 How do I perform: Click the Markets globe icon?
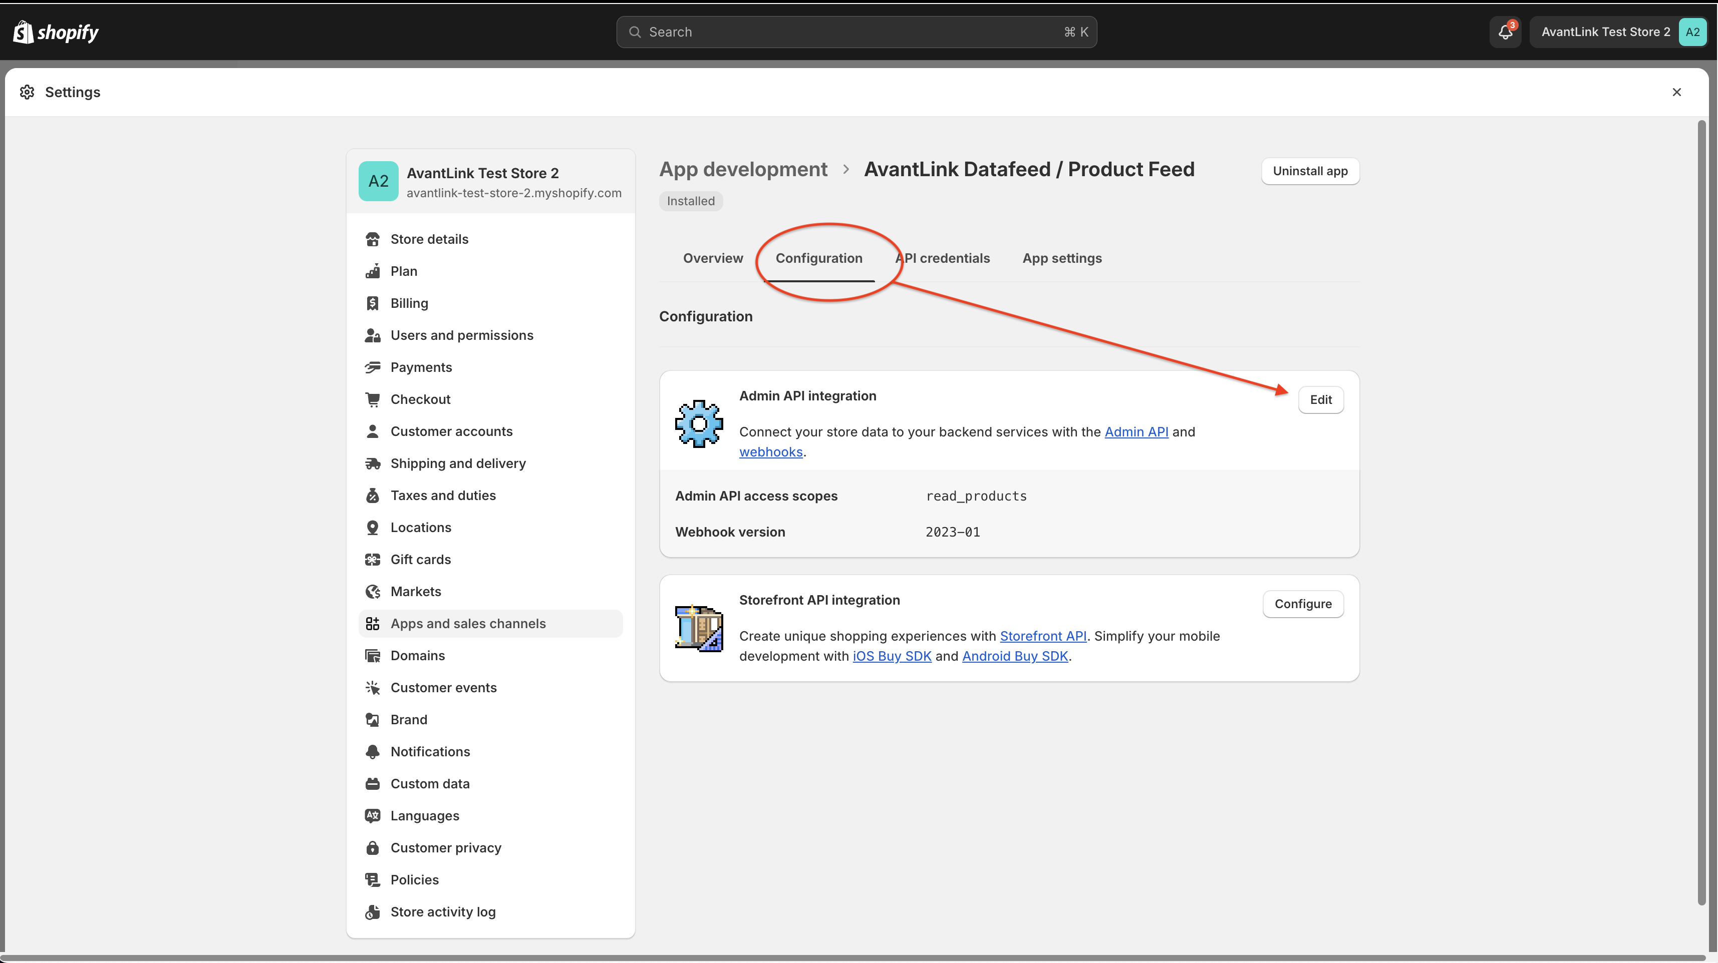(x=372, y=591)
